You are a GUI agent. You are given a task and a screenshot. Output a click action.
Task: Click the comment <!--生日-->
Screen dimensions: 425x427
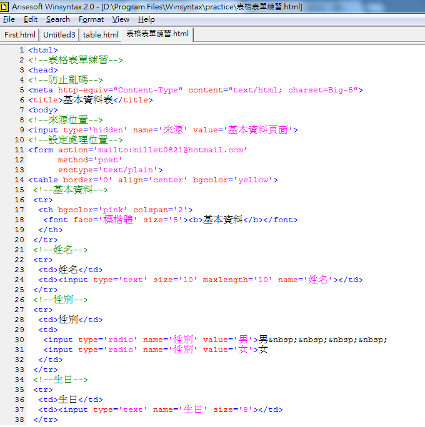point(61,380)
